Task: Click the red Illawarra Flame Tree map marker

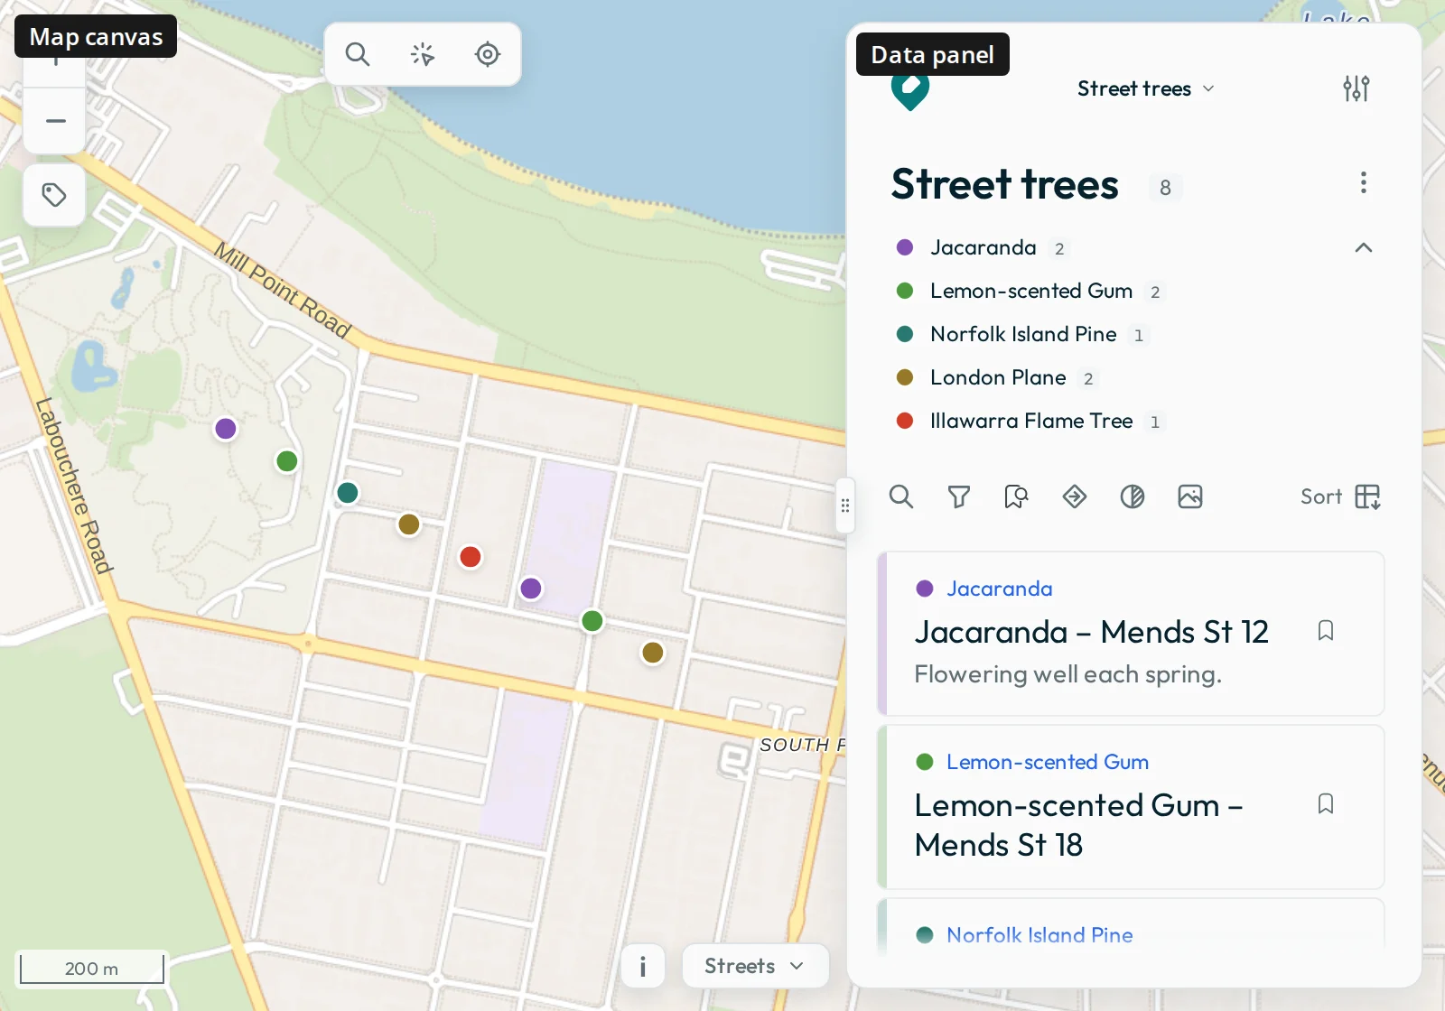Action: (x=471, y=557)
